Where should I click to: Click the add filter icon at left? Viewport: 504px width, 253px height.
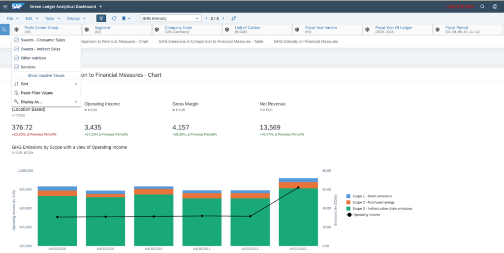click(x=5, y=30)
